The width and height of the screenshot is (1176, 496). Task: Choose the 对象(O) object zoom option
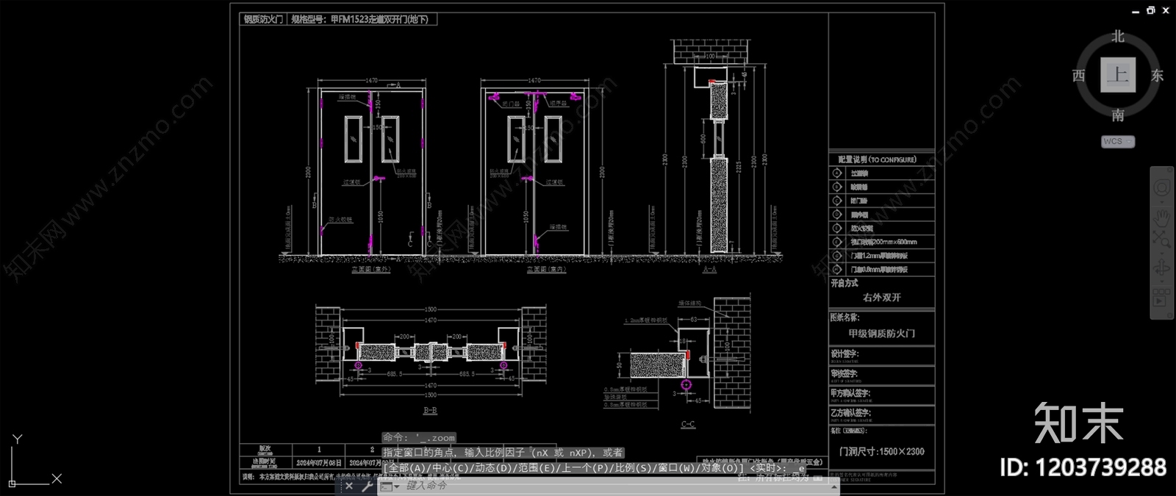tap(720, 467)
